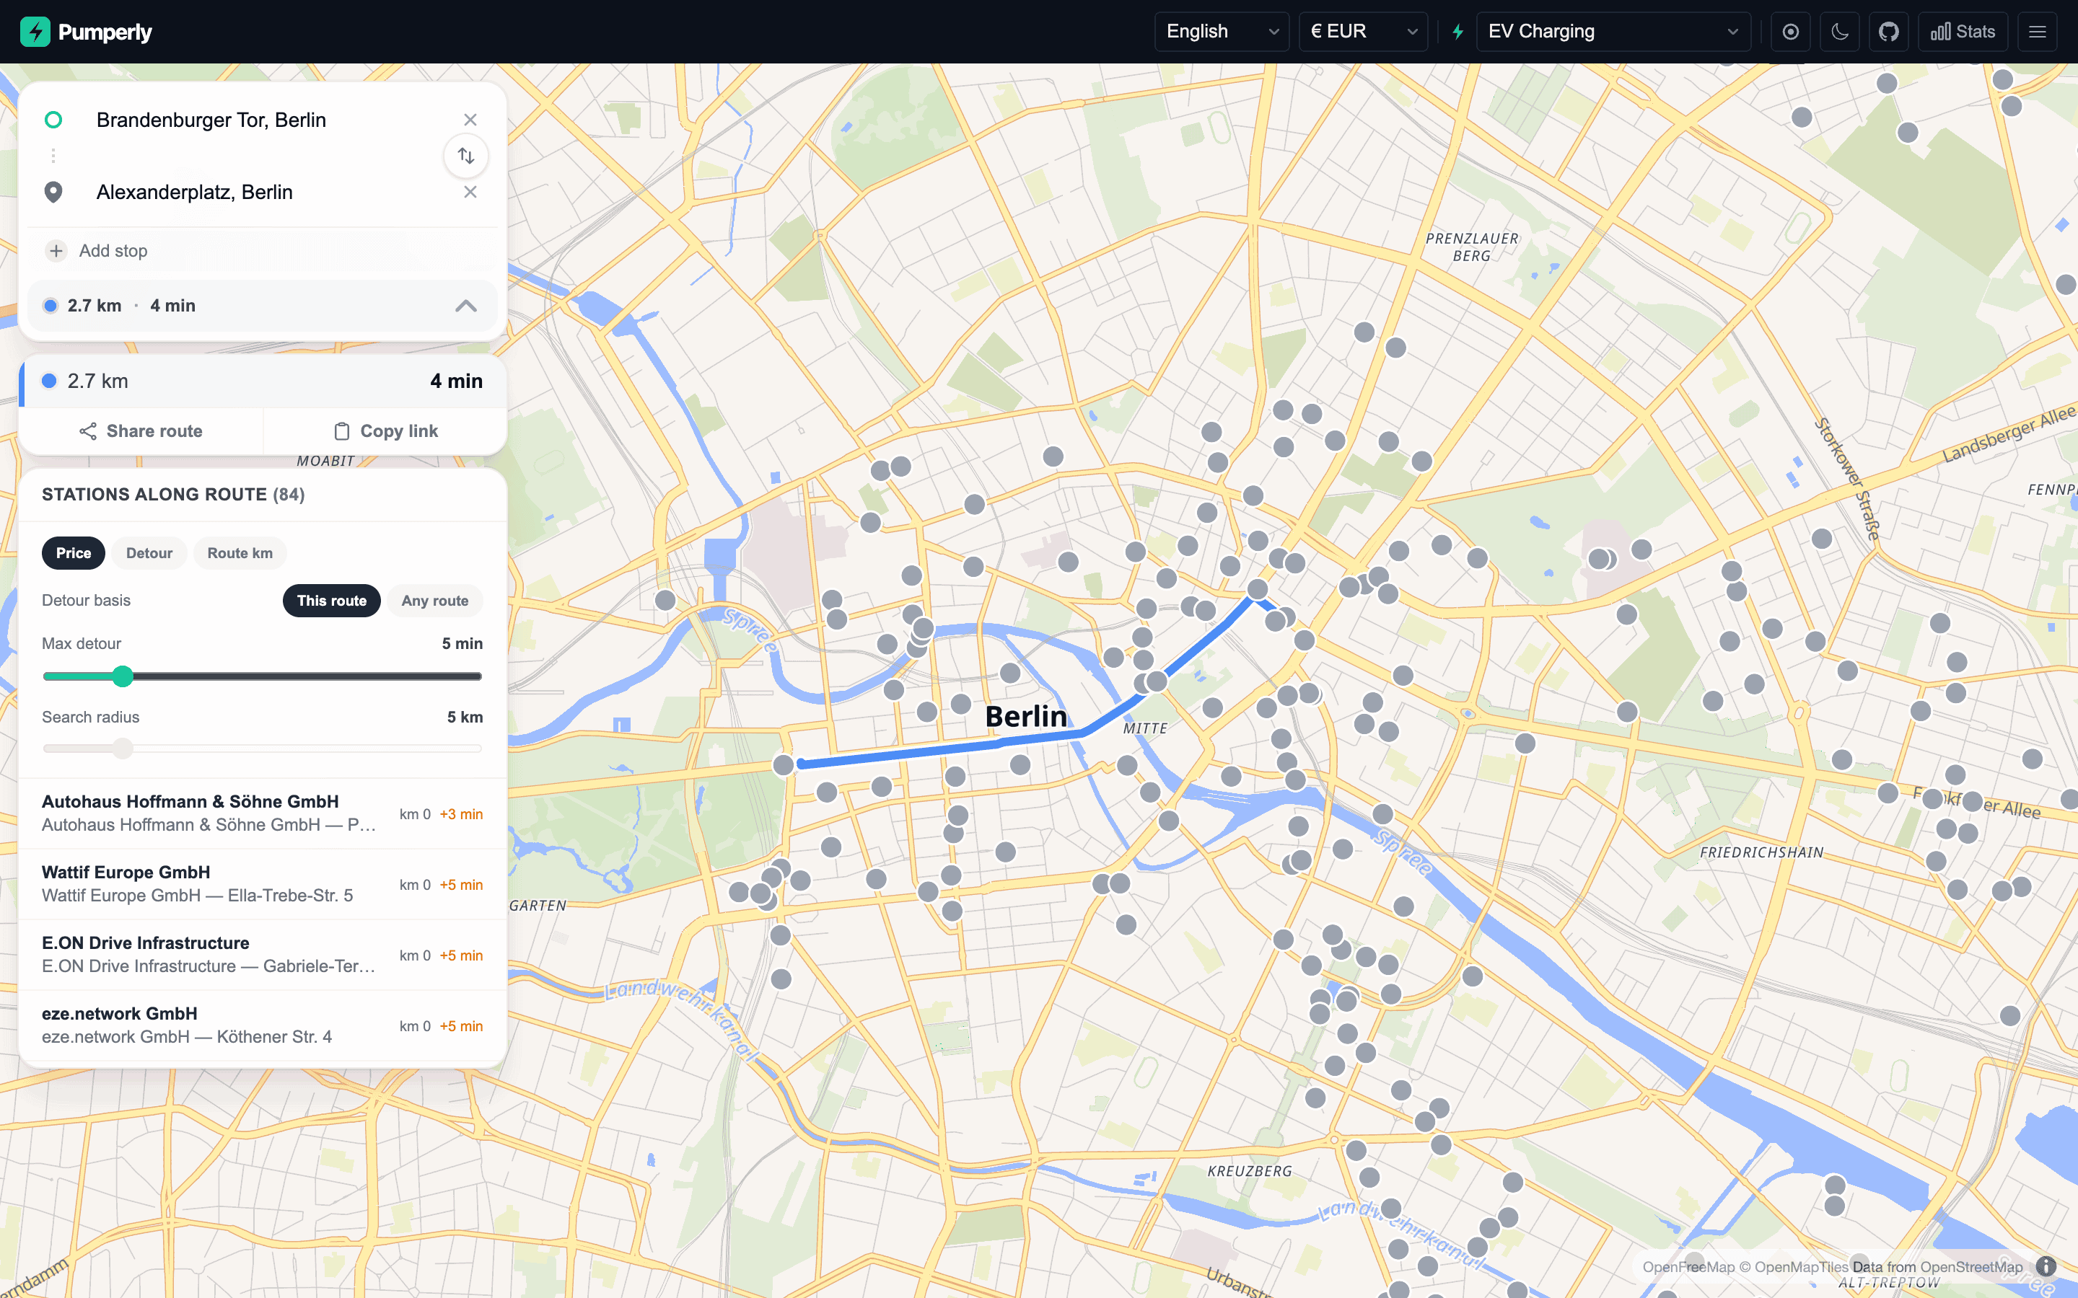Viewport: 2078px width, 1298px height.
Task: Sort stations by Price
Action: click(x=74, y=553)
